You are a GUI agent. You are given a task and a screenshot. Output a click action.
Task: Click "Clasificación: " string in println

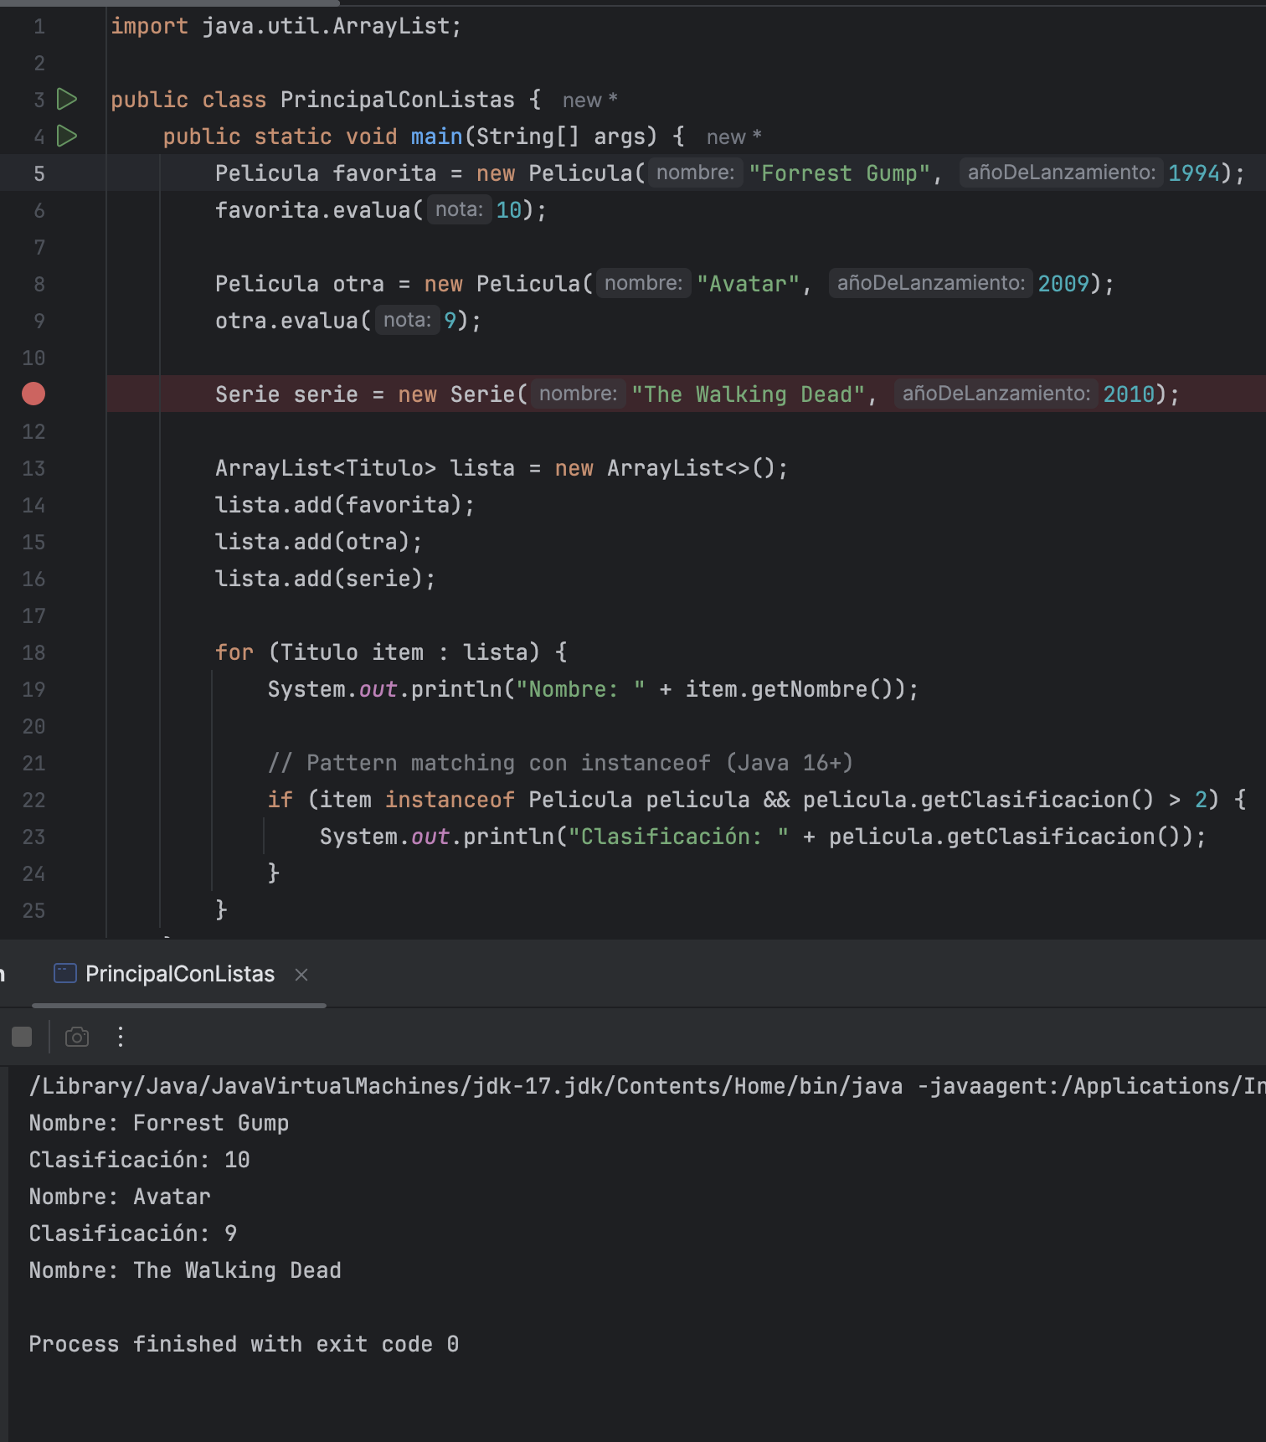coord(678,837)
